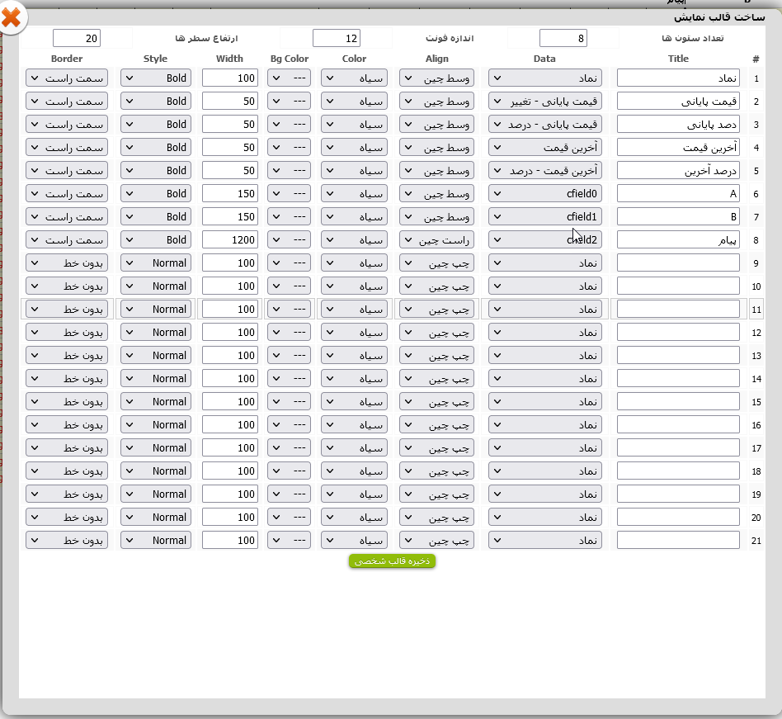Open the Border dropdown in row 3
The width and height of the screenshot is (782, 719).
click(x=67, y=124)
